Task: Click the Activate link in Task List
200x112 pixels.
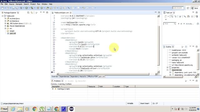Action: (189, 24)
